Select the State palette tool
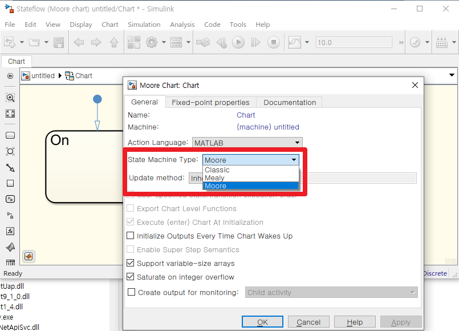Viewport: 459px width, 331px height. click(x=10, y=135)
